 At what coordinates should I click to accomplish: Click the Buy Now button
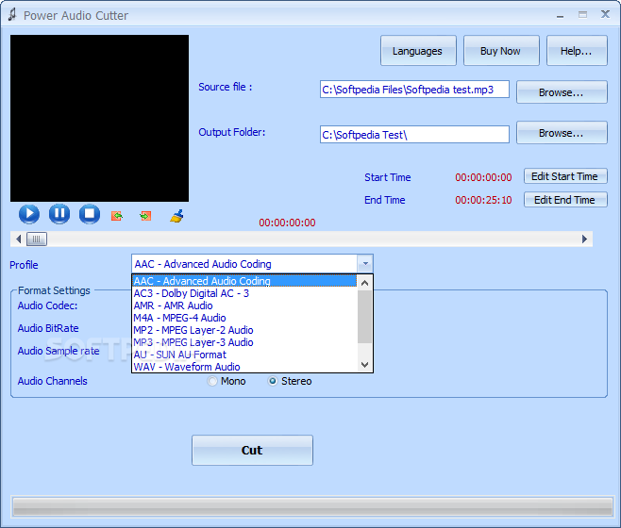pyautogui.click(x=501, y=51)
